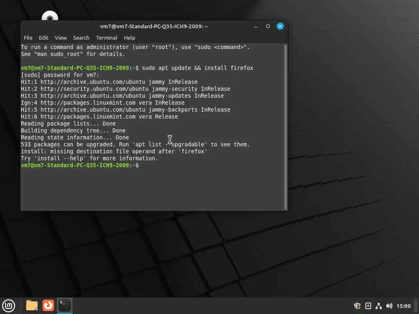Open the Search menu in the terminal
The image size is (419, 314).
(81, 38)
